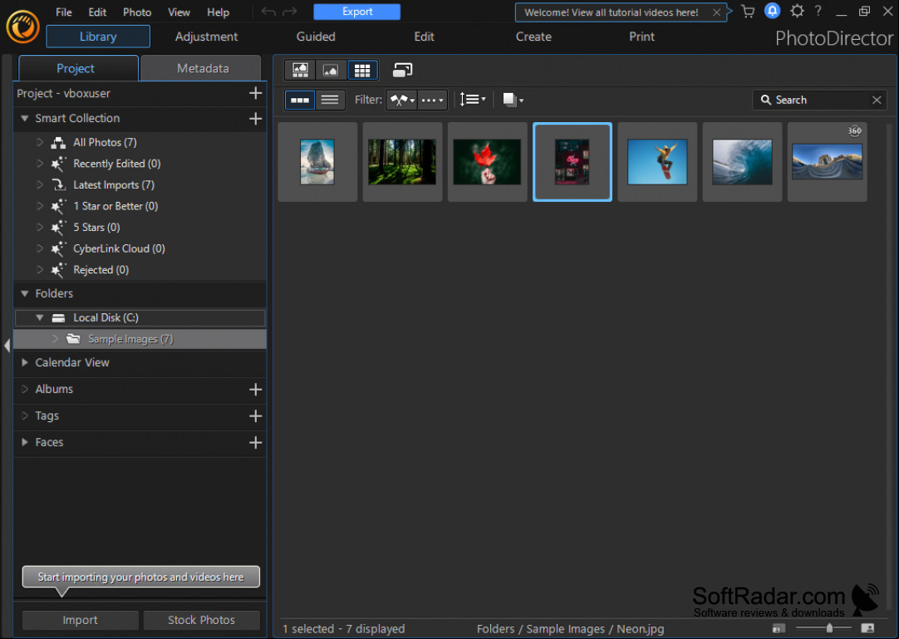Click in the Search field

pyautogui.click(x=820, y=100)
